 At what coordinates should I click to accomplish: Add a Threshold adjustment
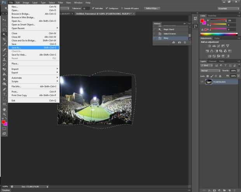pos(218,56)
